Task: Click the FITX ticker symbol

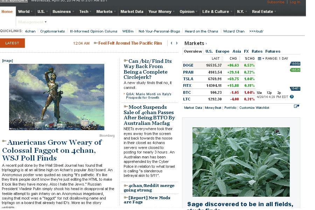Action: click(x=187, y=85)
